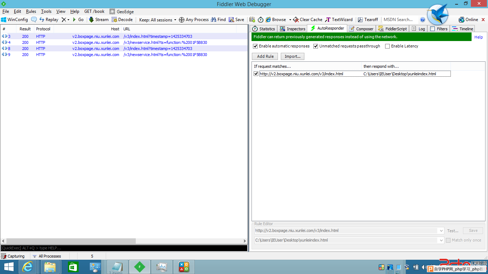Open the TextWizard tool

[x=339, y=20]
